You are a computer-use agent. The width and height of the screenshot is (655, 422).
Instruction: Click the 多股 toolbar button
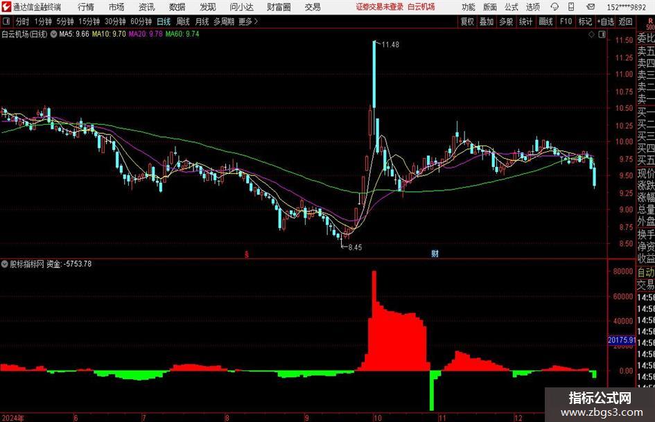[x=506, y=21]
